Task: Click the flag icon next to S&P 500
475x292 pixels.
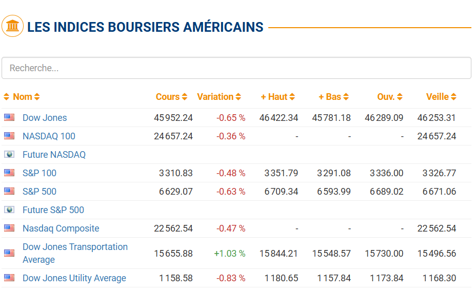Action: point(9,191)
